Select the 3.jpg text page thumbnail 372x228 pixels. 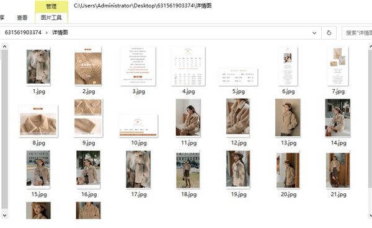click(138, 66)
